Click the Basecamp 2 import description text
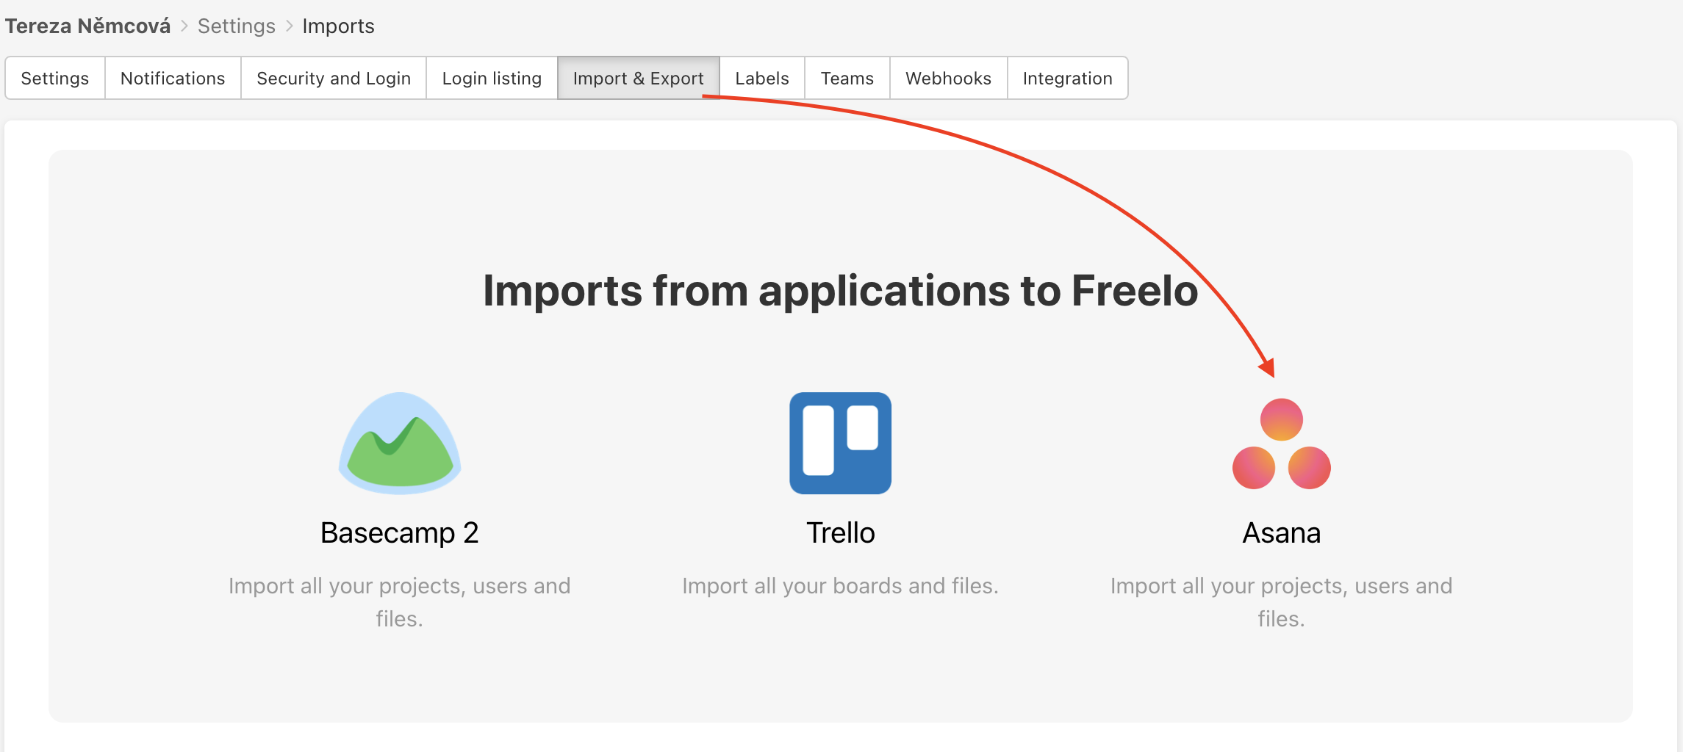The height and width of the screenshot is (752, 1683). click(400, 602)
